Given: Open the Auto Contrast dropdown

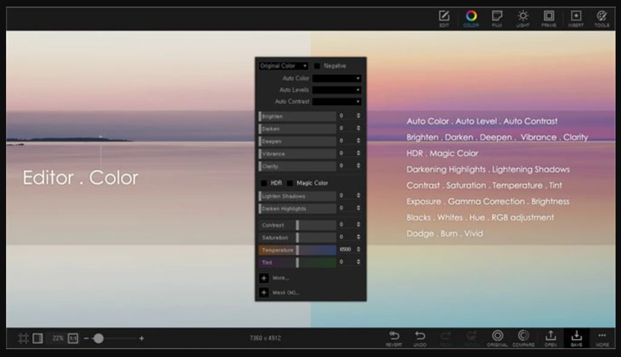Looking at the screenshot, I should (x=337, y=101).
